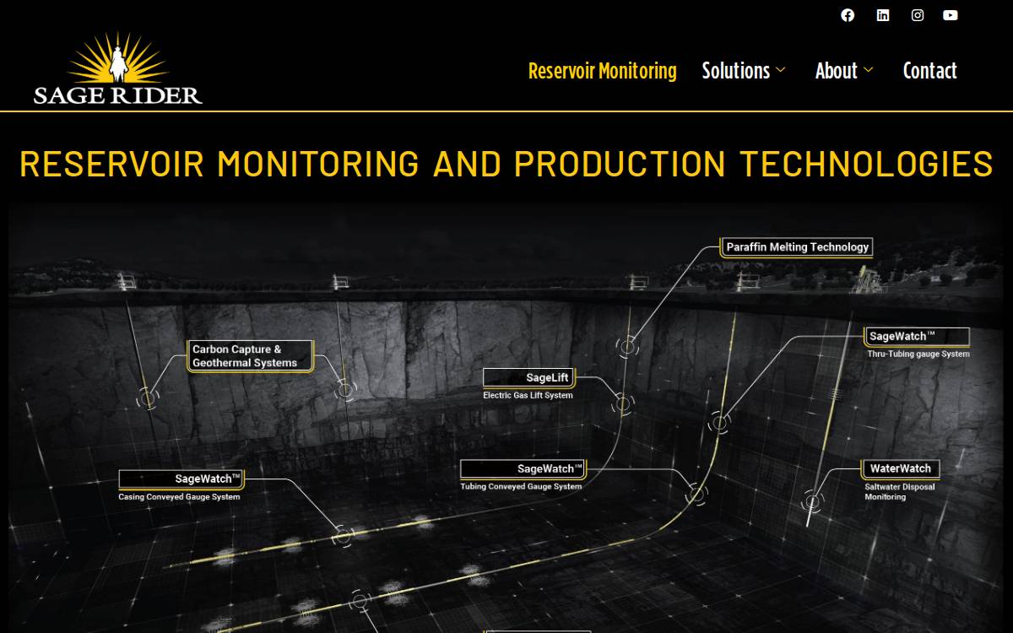This screenshot has height=633, width=1013.
Task: Click the Electric Gas Lift System caption
Action: pos(528,395)
